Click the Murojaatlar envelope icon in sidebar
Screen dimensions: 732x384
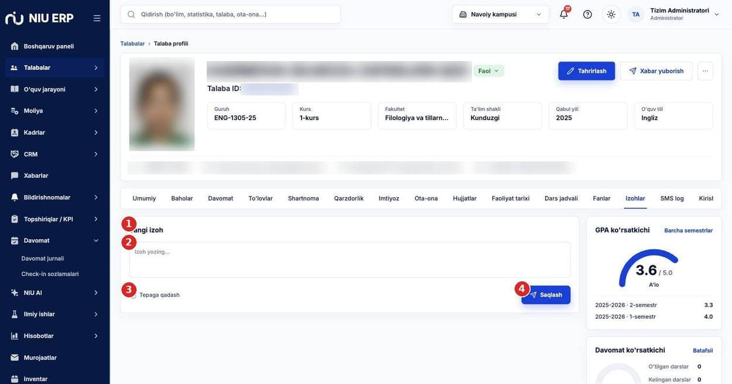(15, 357)
